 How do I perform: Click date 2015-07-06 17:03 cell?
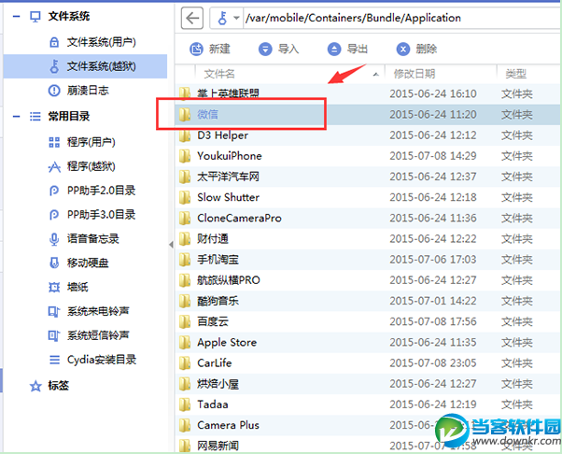pyautogui.click(x=433, y=260)
